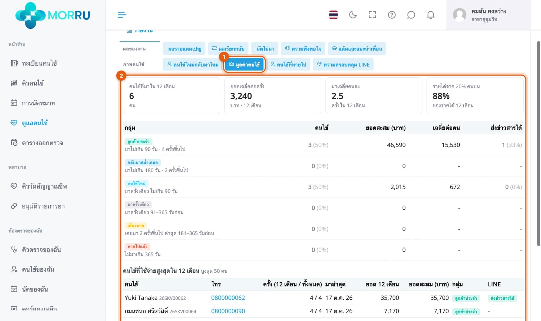The width and height of the screenshot is (541, 321).
Task: Select the ความครอบคลุม LINE tab
Action: [343, 64]
